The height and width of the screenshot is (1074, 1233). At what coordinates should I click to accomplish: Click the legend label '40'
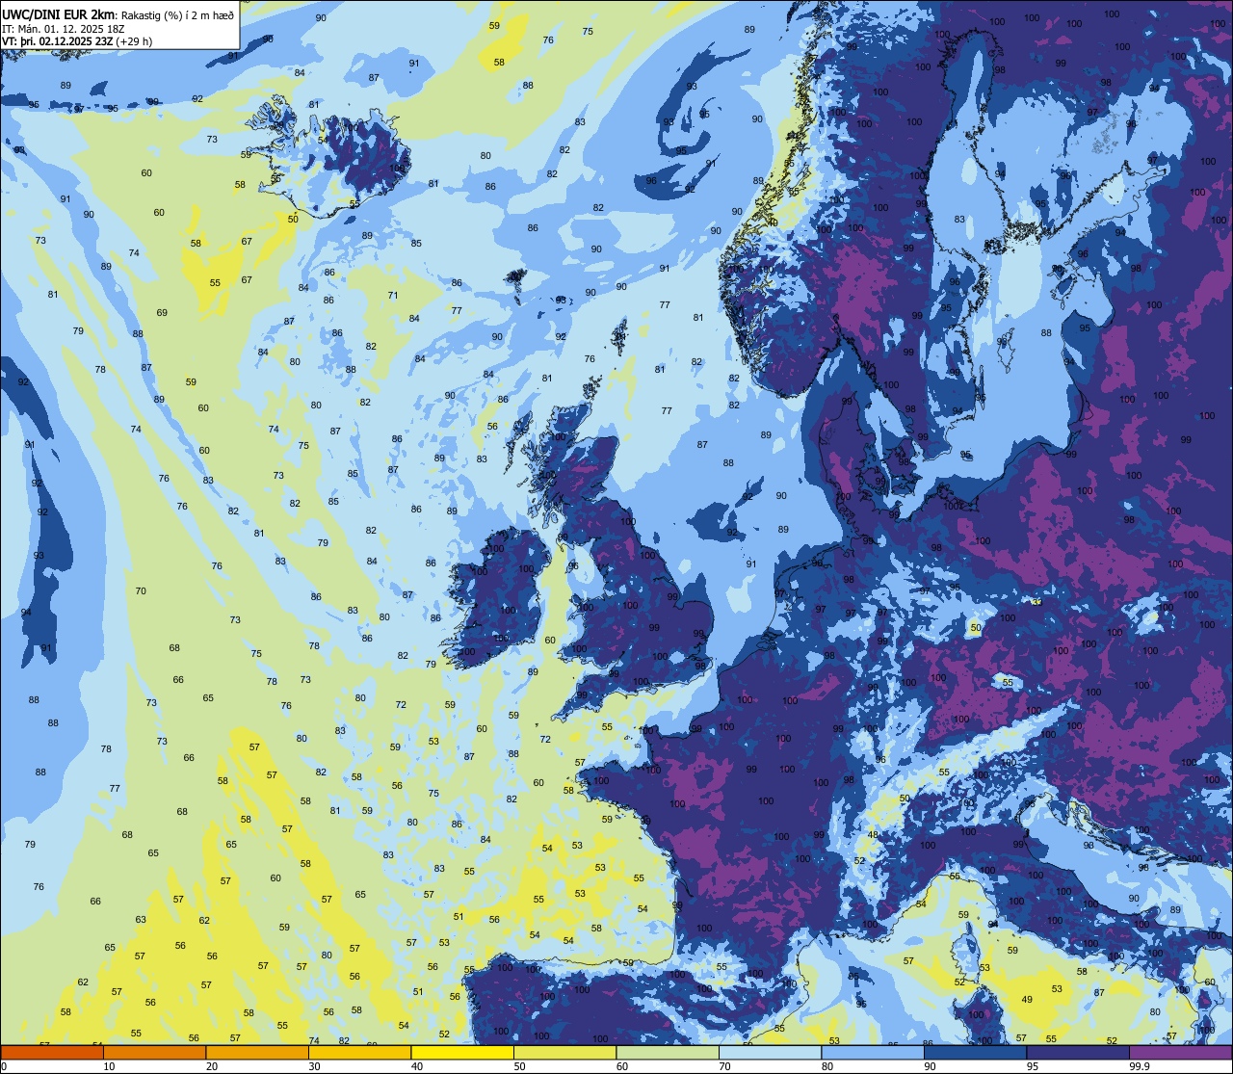[417, 1066]
